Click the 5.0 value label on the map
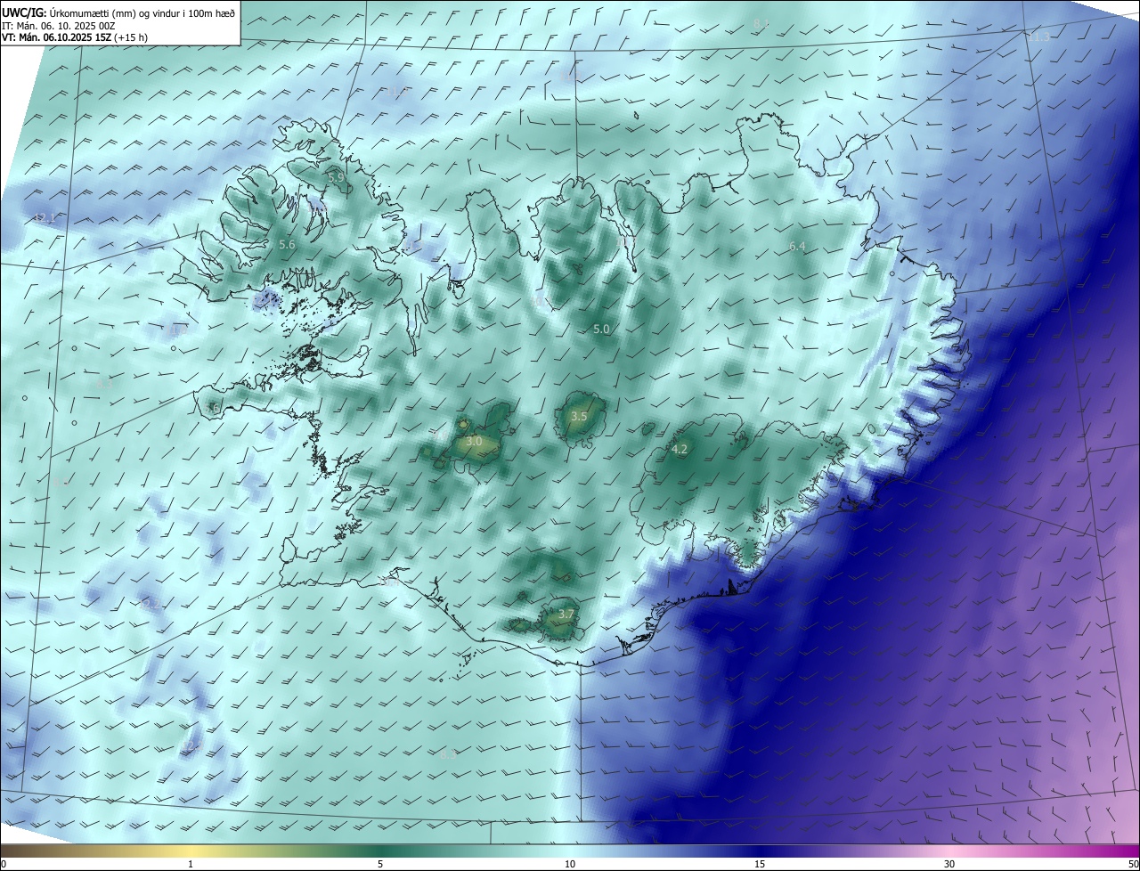This screenshot has height=871, width=1140. tap(601, 330)
